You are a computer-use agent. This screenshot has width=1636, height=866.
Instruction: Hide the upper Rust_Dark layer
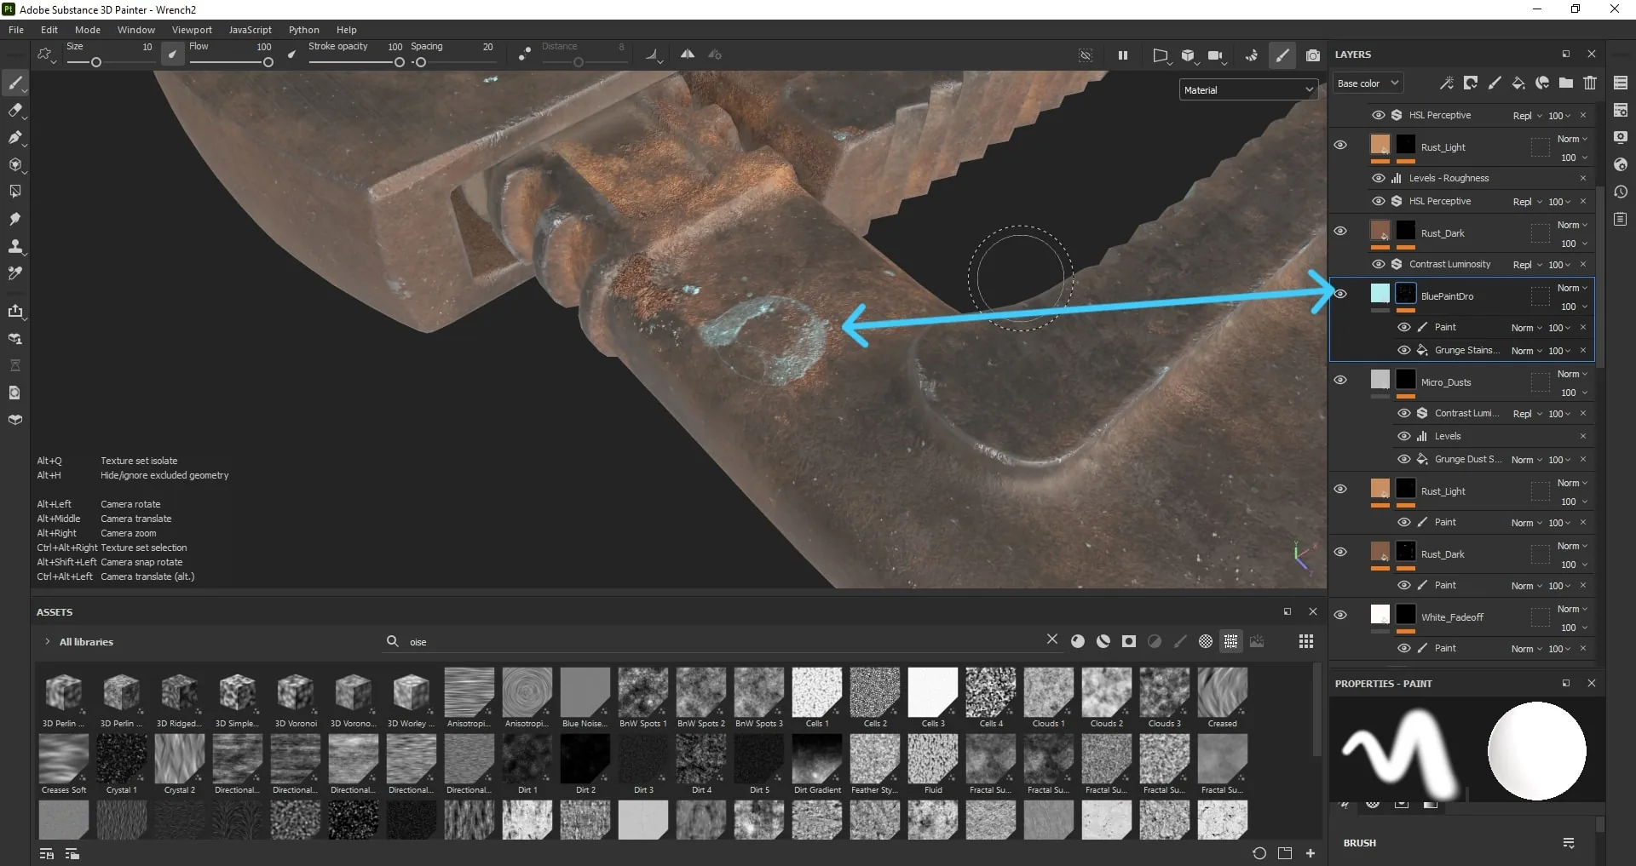coord(1340,231)
